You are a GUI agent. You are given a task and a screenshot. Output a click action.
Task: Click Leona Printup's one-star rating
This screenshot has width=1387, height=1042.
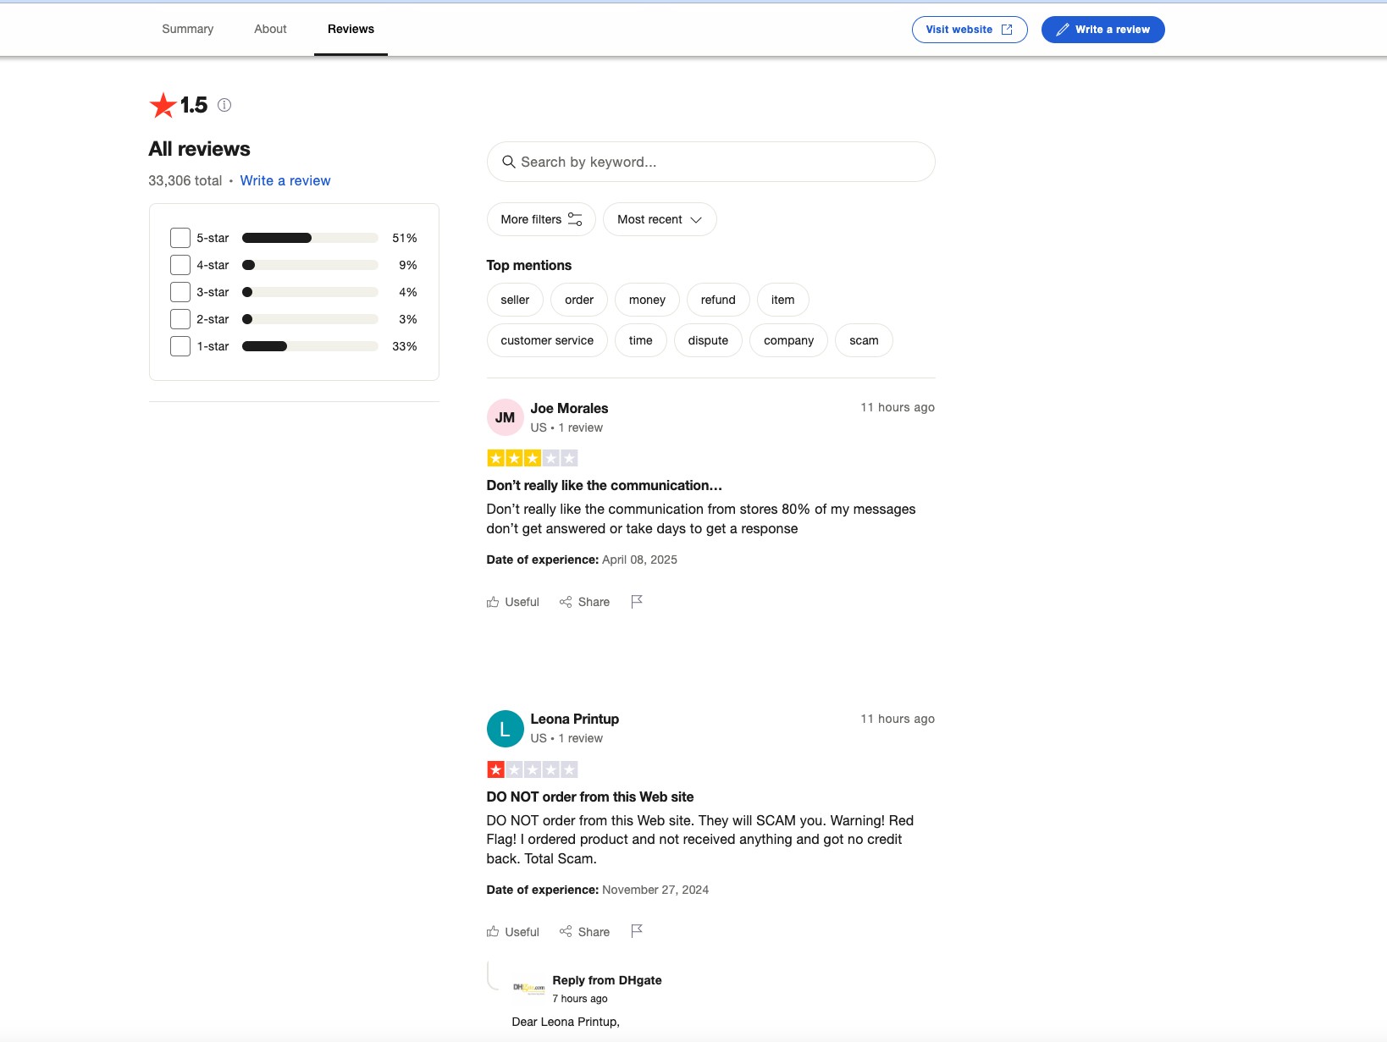tap(533, 769)
